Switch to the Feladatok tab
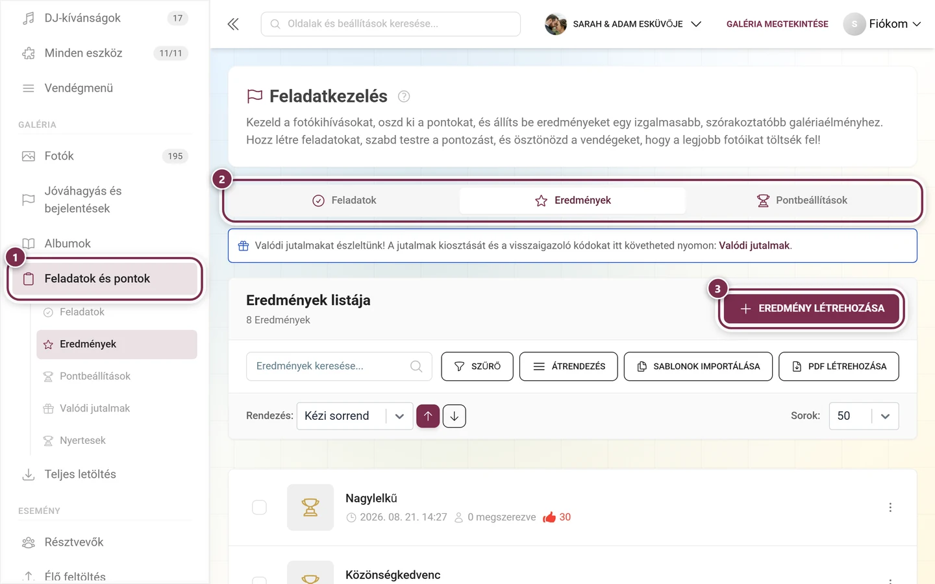Image resolution: width=935 pixels, height=584 pixels. [345, 201]
